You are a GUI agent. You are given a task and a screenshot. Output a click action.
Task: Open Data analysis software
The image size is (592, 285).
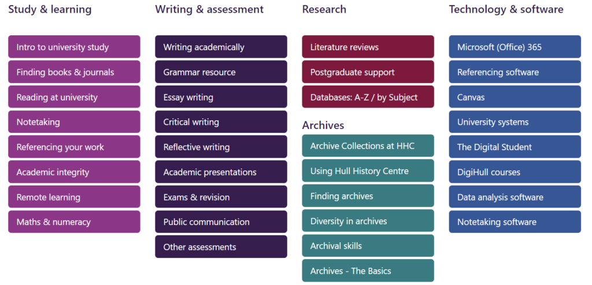pos(515,197)
